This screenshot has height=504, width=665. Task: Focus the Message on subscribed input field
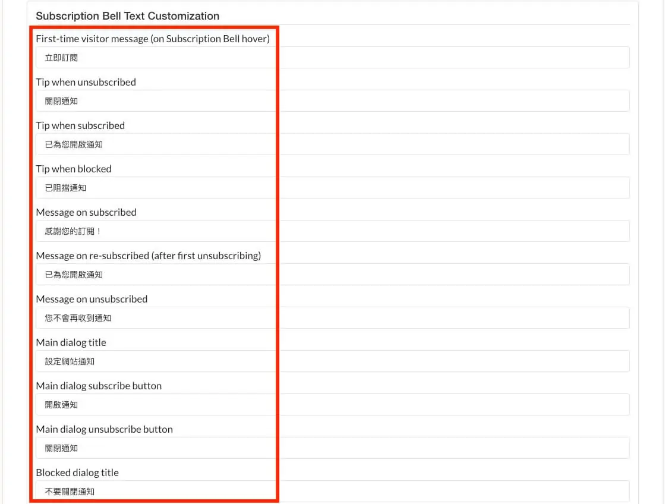pyautogui.click(x=333, y=231)
